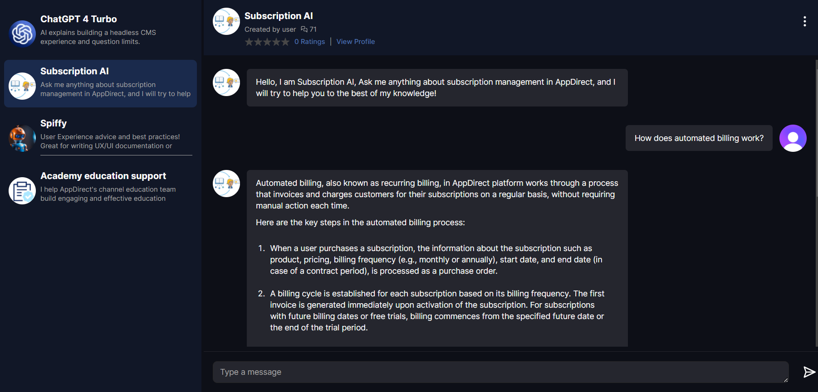
Task: Open the three-dot options menu
Action: pos(804,21)
